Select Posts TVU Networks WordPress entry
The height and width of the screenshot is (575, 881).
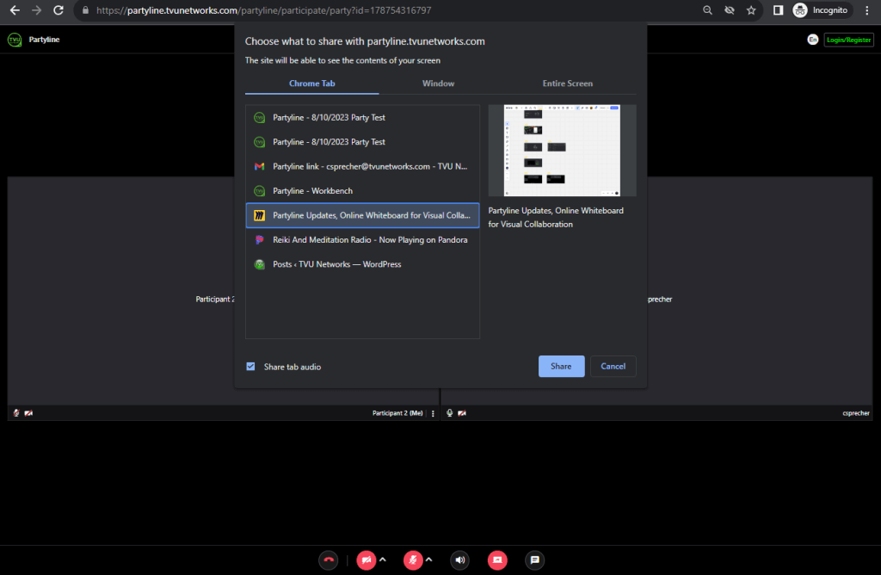click(362, 264)
